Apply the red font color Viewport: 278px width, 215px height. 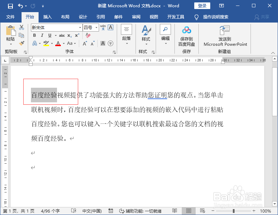pos(58,43)
